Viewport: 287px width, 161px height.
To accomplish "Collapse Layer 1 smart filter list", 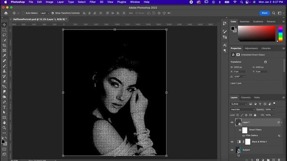I will pyautogui.click(x=282, y=122).
